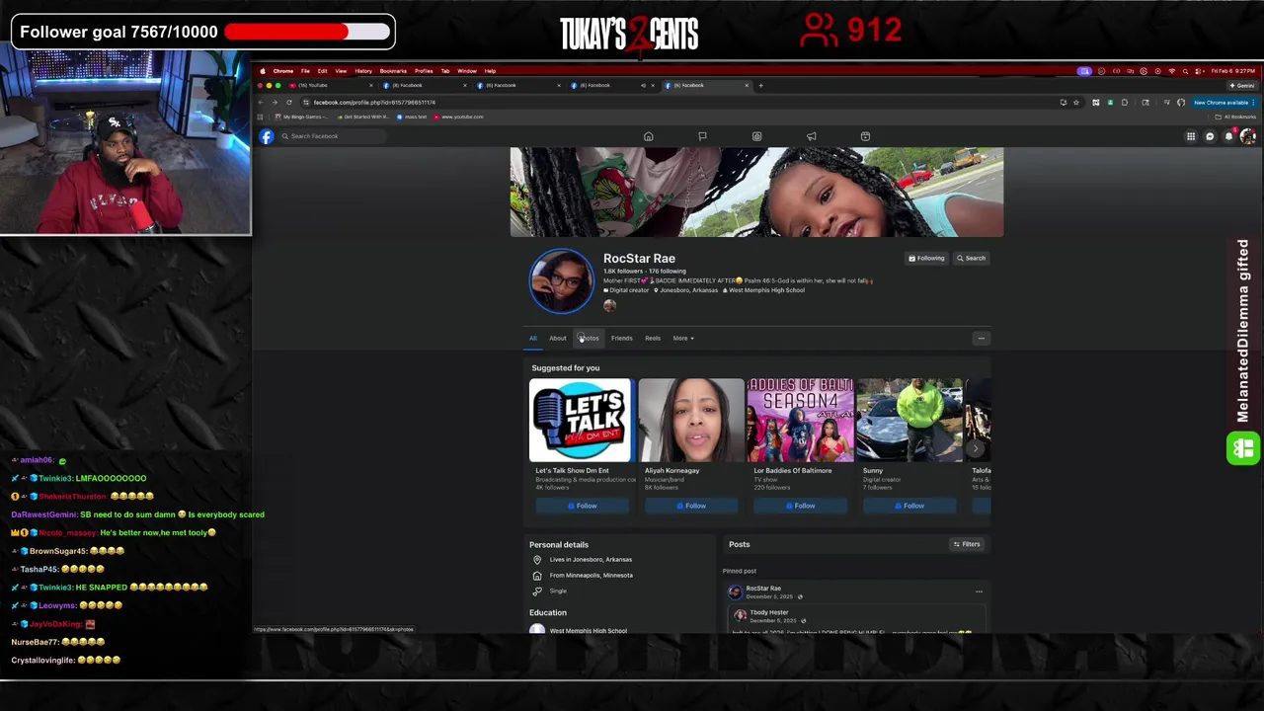Click '176 following' link

(x=667, y=272)
